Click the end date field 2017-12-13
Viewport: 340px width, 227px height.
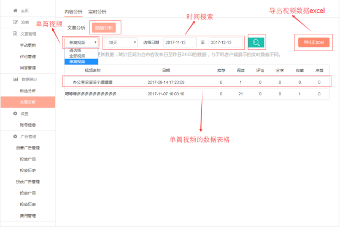click(225, 42)
